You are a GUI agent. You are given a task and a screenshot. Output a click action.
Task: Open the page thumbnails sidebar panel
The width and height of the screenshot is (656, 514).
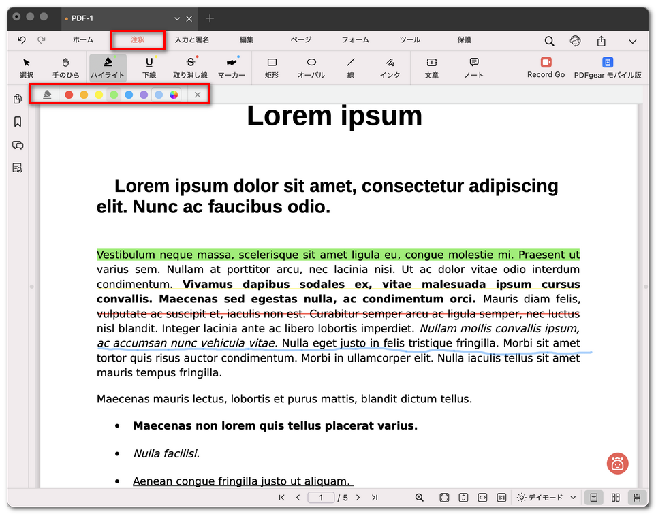[x=18, y=99]
